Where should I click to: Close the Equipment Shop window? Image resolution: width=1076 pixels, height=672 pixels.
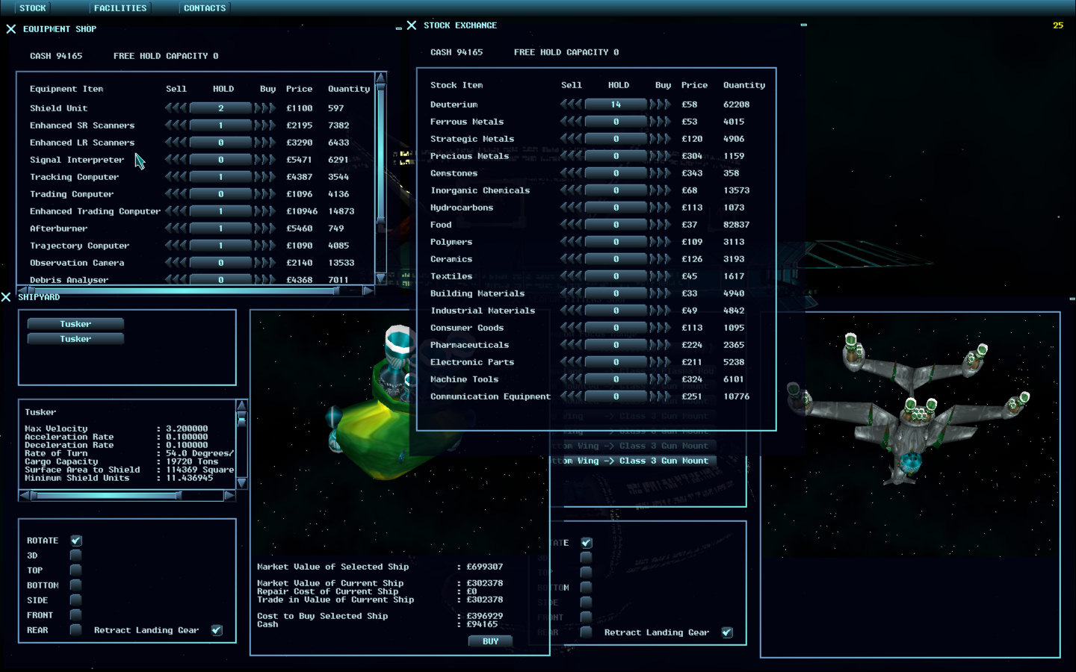point(11,29)
